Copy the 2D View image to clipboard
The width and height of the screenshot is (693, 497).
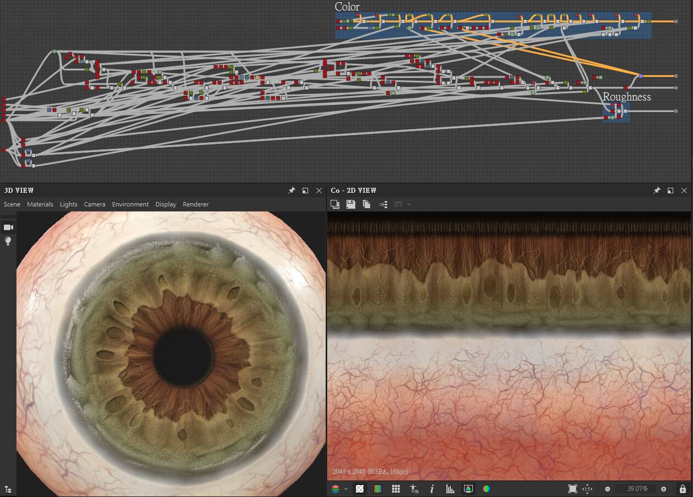[367, 204]
